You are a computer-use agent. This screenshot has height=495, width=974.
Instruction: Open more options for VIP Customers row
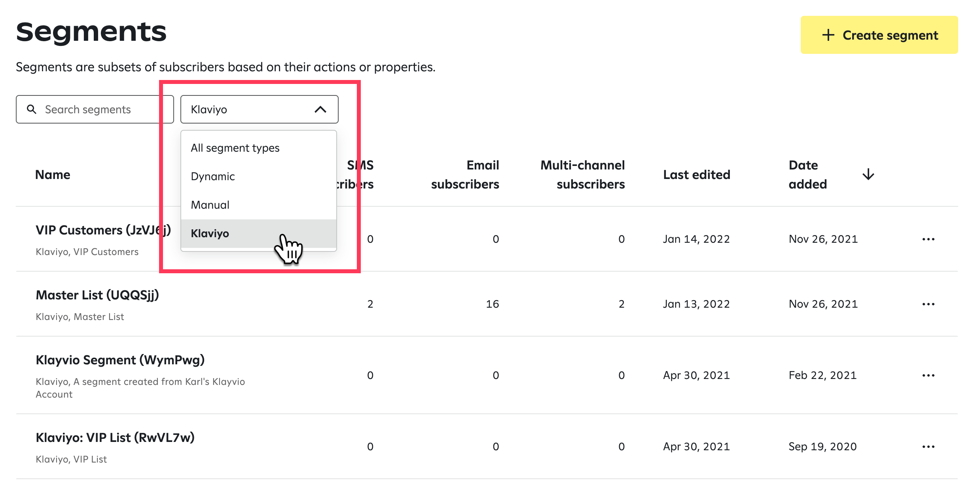pos(928,239)
